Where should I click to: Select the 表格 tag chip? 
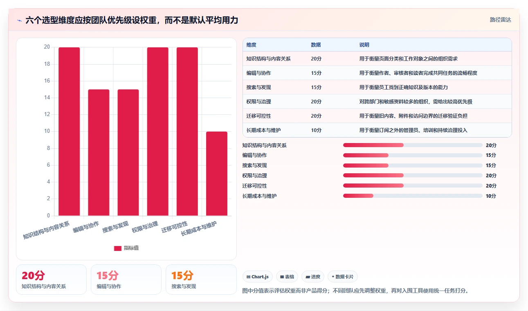tap(287, 277)
